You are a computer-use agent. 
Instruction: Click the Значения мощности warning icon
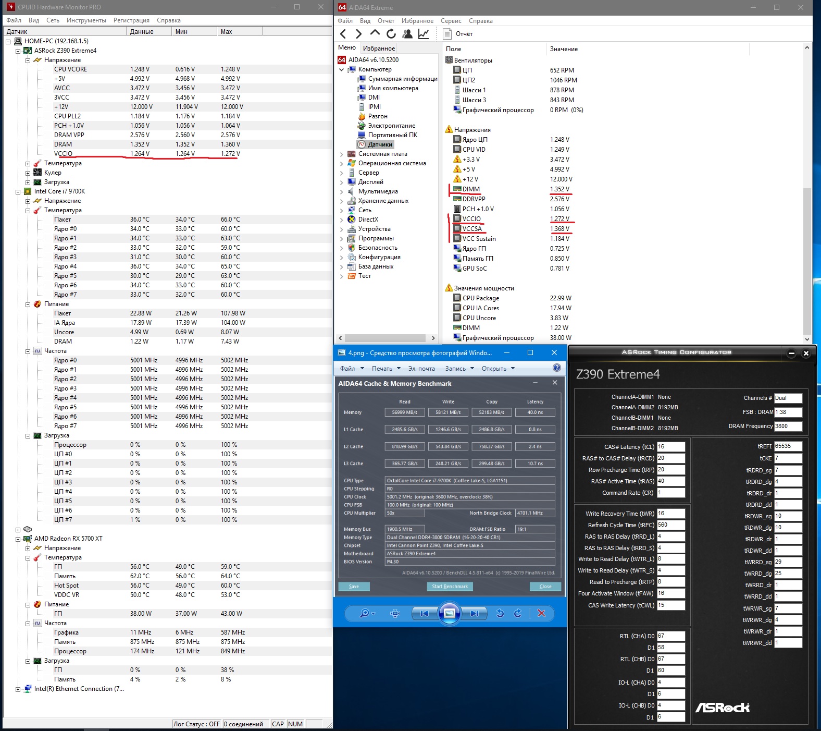point(449,288)
